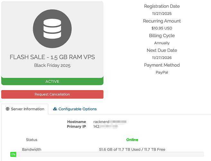Click the cubes icon beside Configurable Options
The width and height of the screenshot is (211, 161).
point(55,109)
